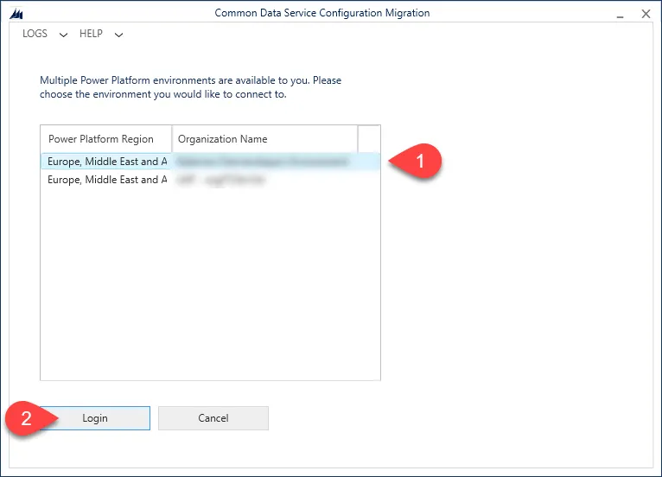Click the Power Platform Region column header
Viewport: 662px width, 477px height.
(x=106, y=139)
